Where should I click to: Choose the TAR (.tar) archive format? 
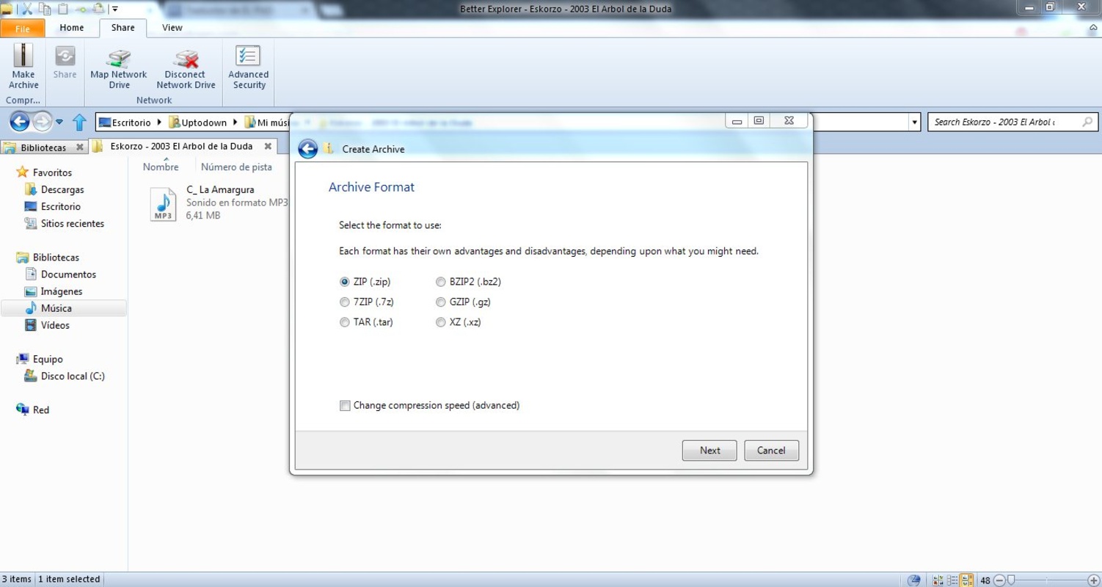(x=345, y=322)
